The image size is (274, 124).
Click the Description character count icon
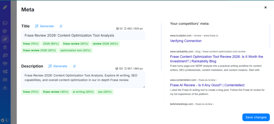point(117,69)
